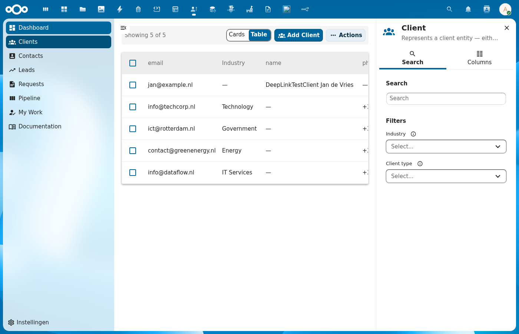
Task: Switch to the Columns tab
Action: pyautogui.click(x=479, y=58)
